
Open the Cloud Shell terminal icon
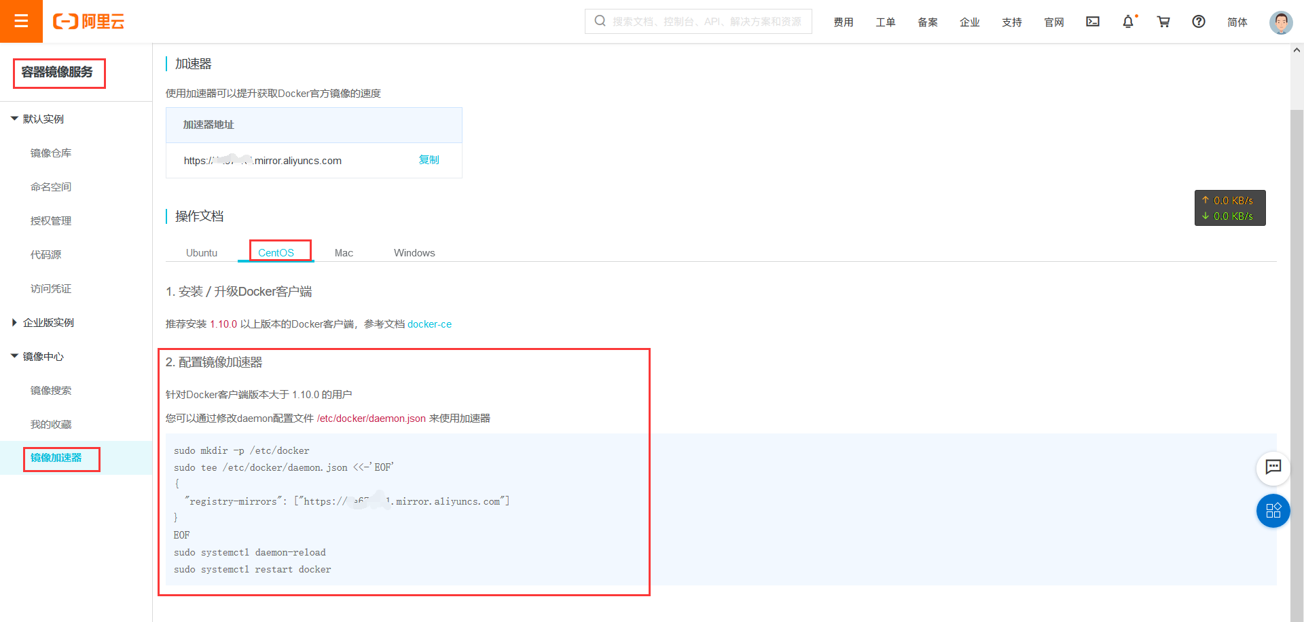[1093, 22]
